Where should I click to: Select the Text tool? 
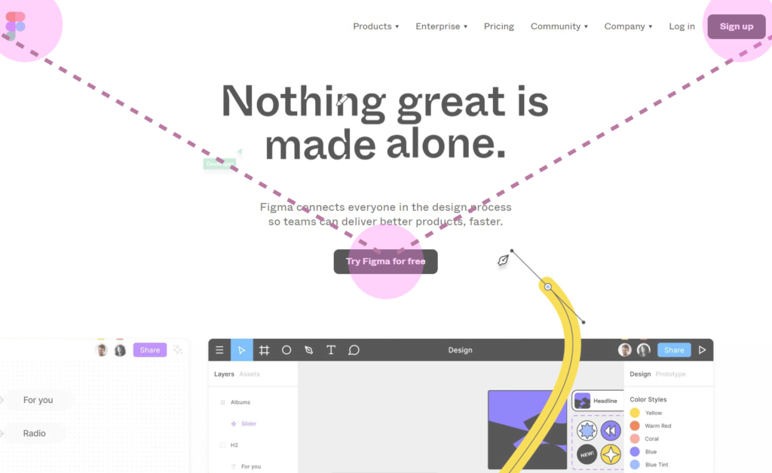pos(331,350)
